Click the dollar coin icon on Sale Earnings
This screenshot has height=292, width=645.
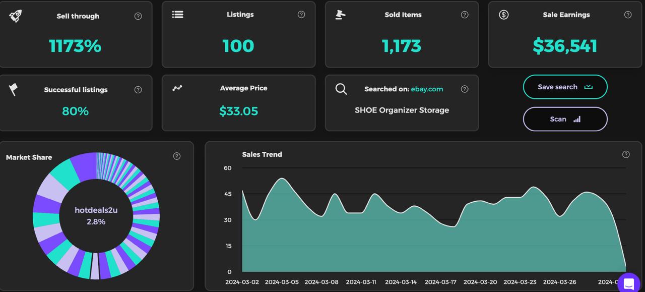(x=504, y=15)
